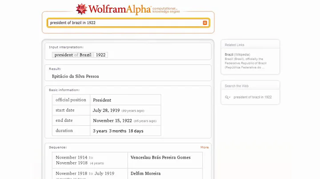This screenshot has width=320, height=179.
Task: Click the 'Related Links' panel heading
Action: coord(235,45)
